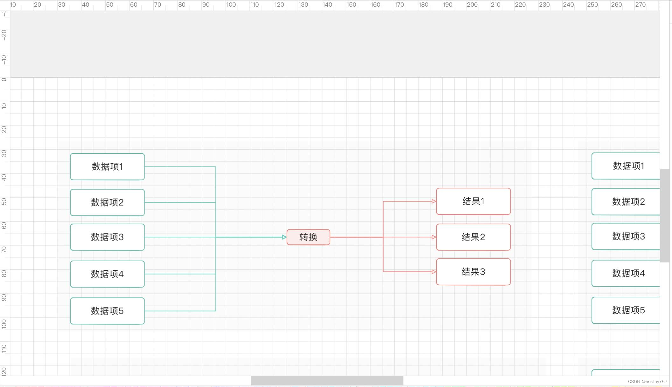Click the pink 转换 node

pyautogui.click(x=308, y=237)
